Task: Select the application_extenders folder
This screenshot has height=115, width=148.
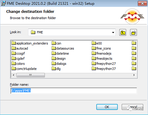Action: [30, 43]
